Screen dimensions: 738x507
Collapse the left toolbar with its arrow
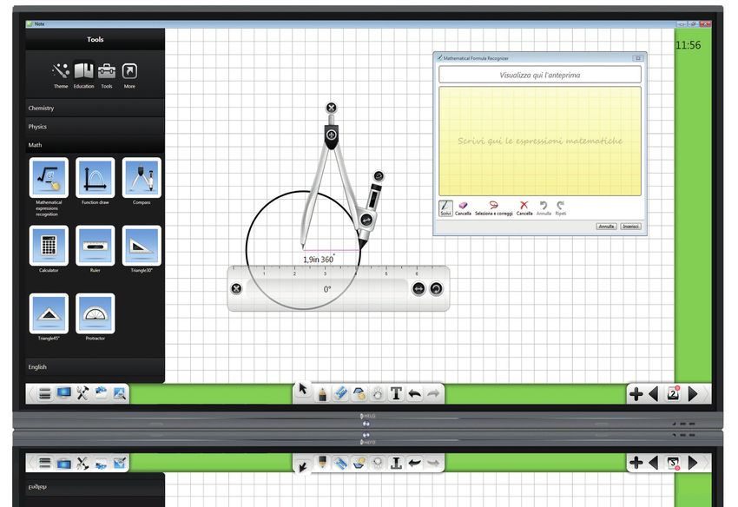30,393
